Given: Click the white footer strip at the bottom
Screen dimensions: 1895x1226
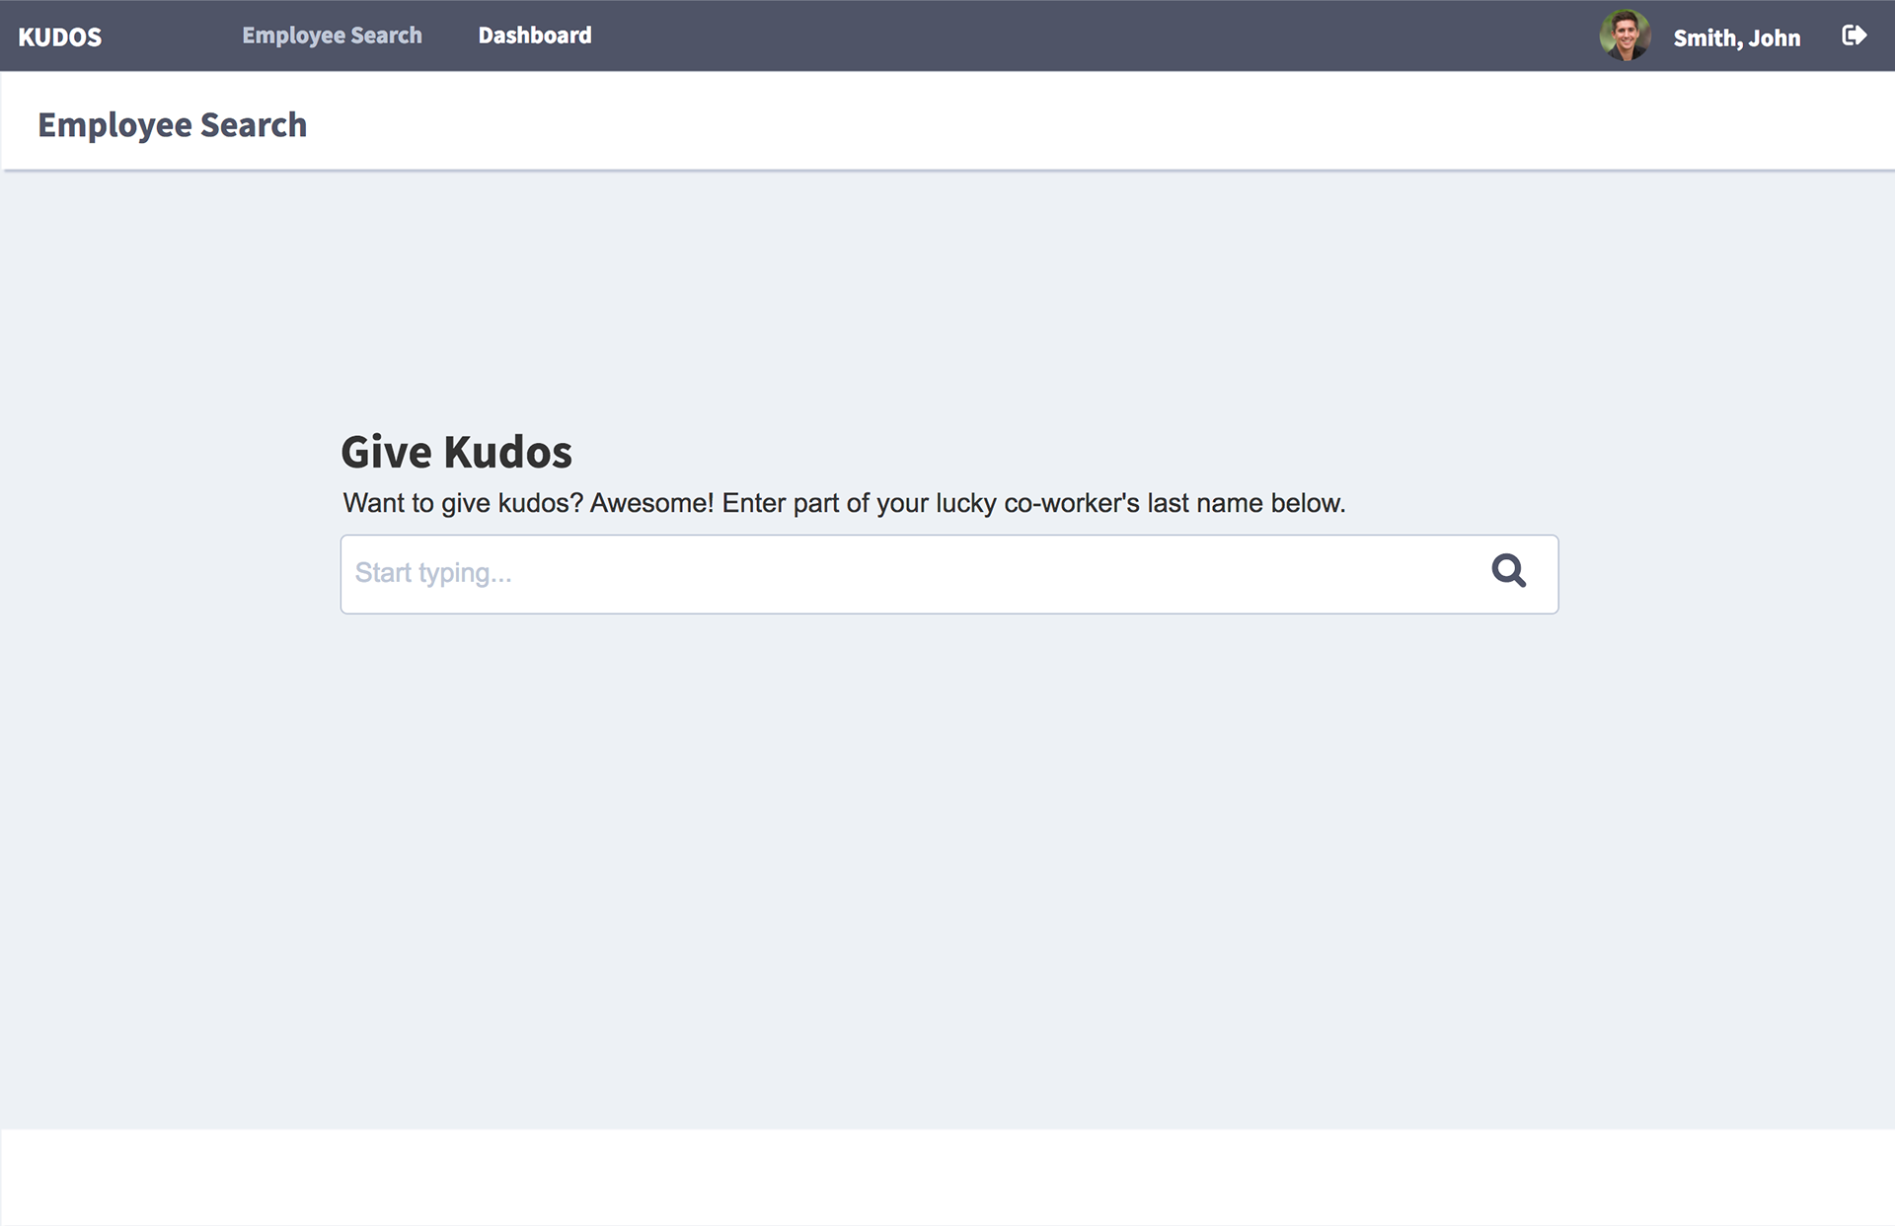Looking at the screenshot, I should [x=947, y=1177].
